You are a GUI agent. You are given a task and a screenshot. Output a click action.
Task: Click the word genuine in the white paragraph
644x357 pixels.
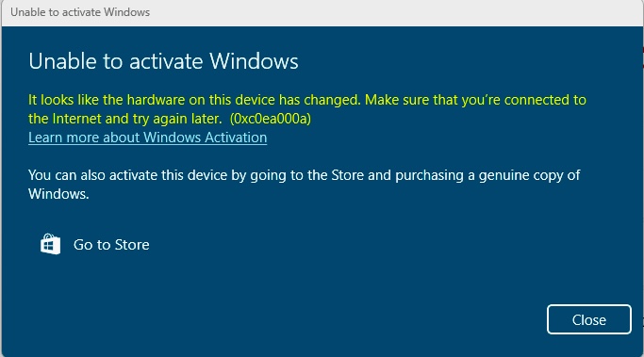[504, 176]
